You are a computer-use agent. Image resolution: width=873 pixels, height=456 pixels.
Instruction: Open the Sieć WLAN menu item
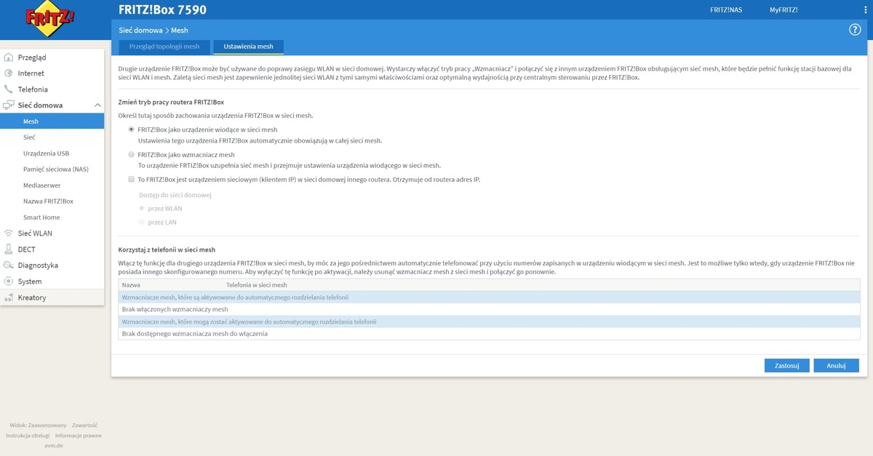pyautogui.click(x=35, y=233)
